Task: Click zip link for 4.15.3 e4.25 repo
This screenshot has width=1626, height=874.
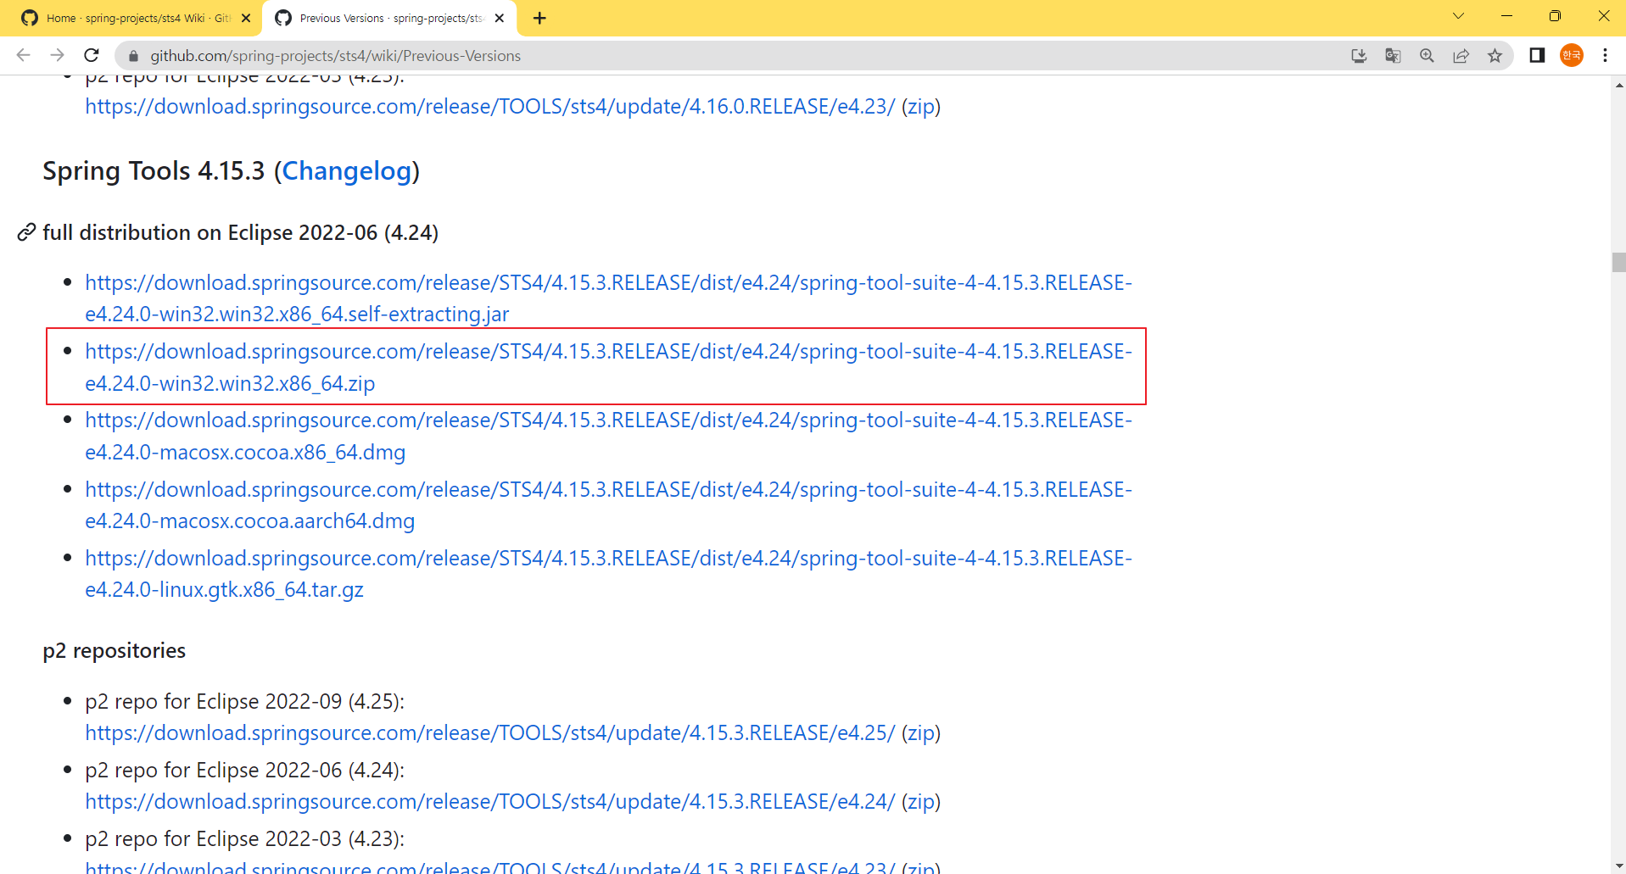Action: 920,733
